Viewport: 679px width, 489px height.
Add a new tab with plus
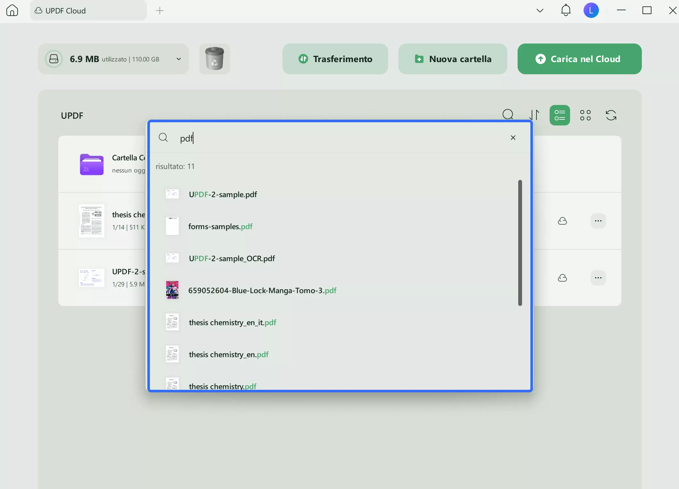tap(160, 11)
